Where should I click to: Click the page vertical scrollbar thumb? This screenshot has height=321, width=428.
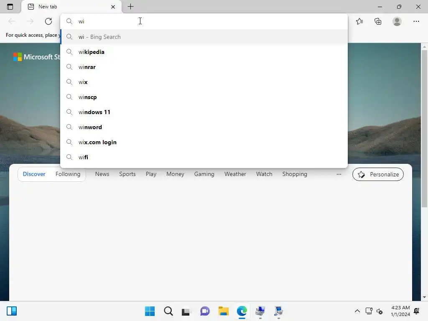424,129
